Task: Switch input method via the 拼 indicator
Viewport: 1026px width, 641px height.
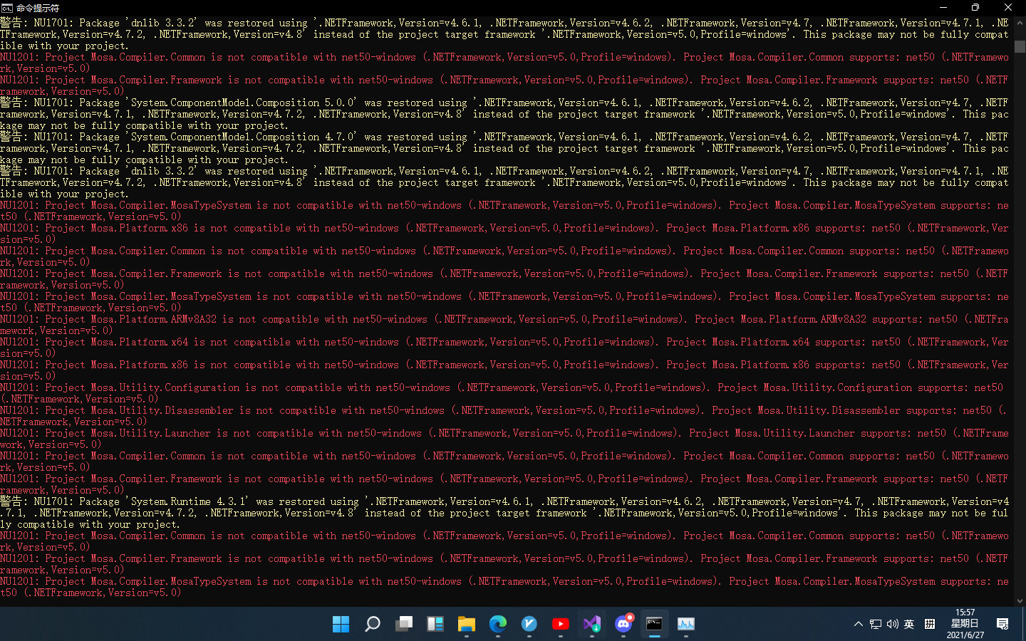Action: coord(929,624)
